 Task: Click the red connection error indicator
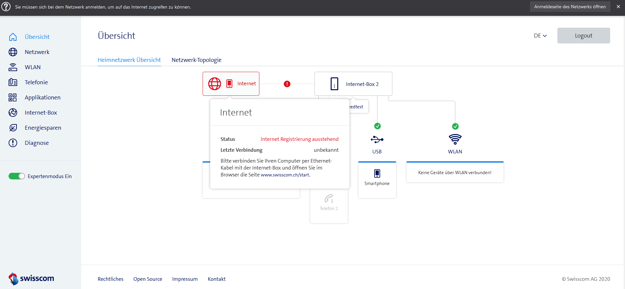(x=287, y=84)
